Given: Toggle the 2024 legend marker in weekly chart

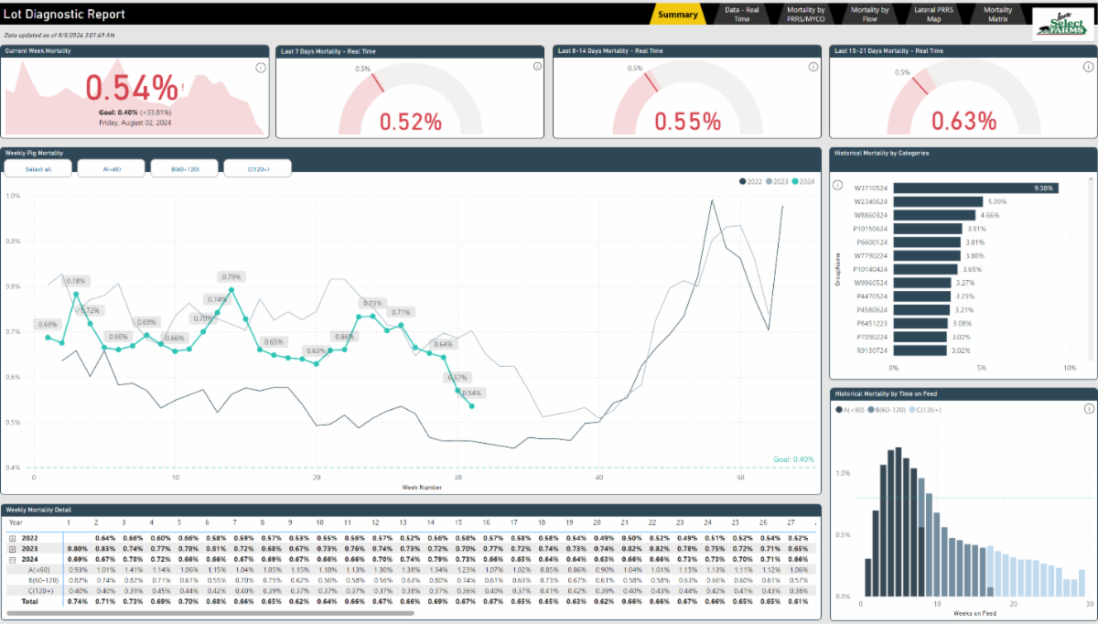Looking at the screenshot, I should pyautogui.click(x=794, y=181).
